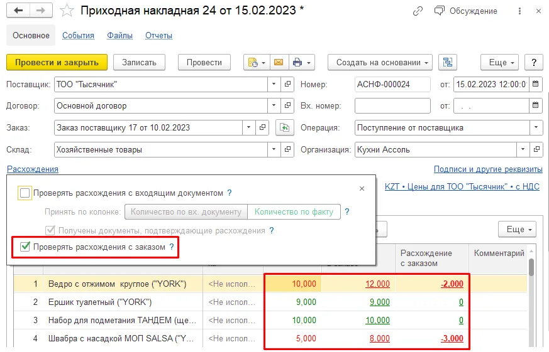Add document to favorites with star icon
549x352 pixels.
pyautogui.click(x=67, y=11)
